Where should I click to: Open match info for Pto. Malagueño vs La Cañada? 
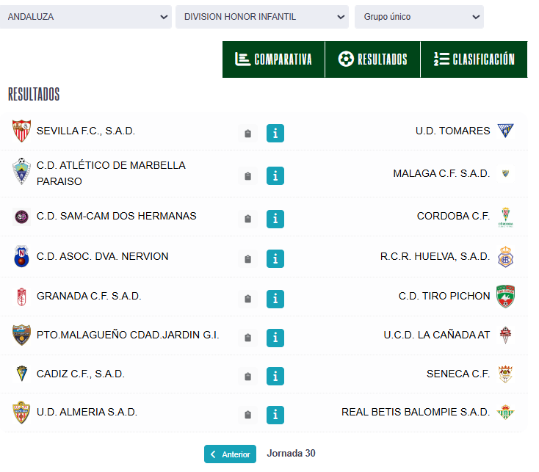[x=275, y=338]
